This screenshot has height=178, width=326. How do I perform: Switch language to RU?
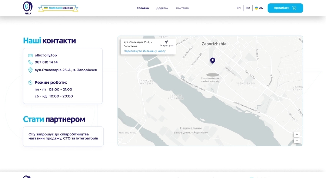click(247, 8)
